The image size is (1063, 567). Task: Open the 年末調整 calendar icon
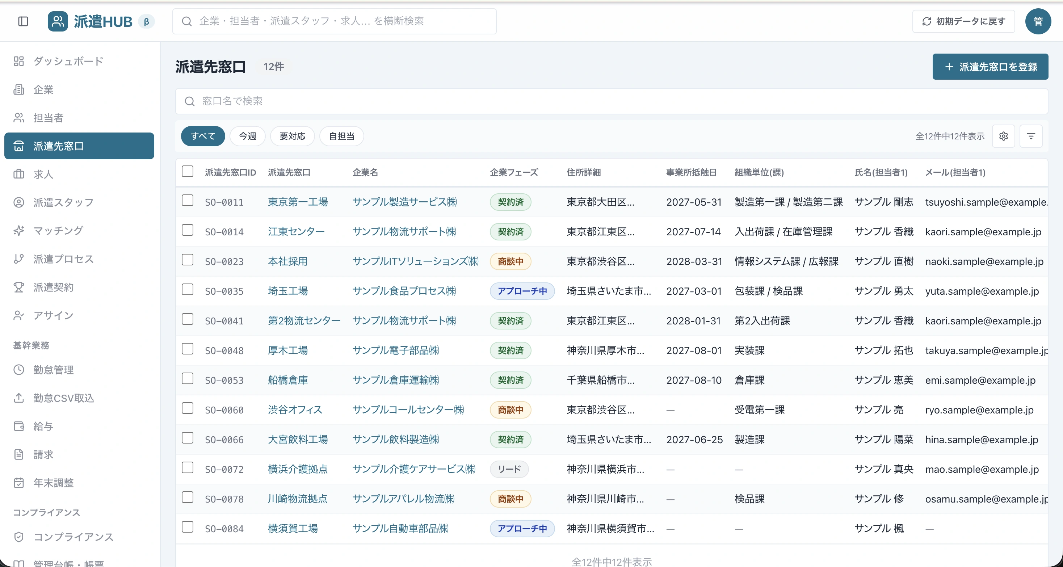[18, 482]
